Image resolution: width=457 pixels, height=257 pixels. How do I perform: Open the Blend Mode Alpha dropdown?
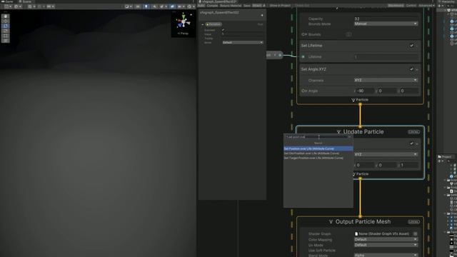[386, 256]
